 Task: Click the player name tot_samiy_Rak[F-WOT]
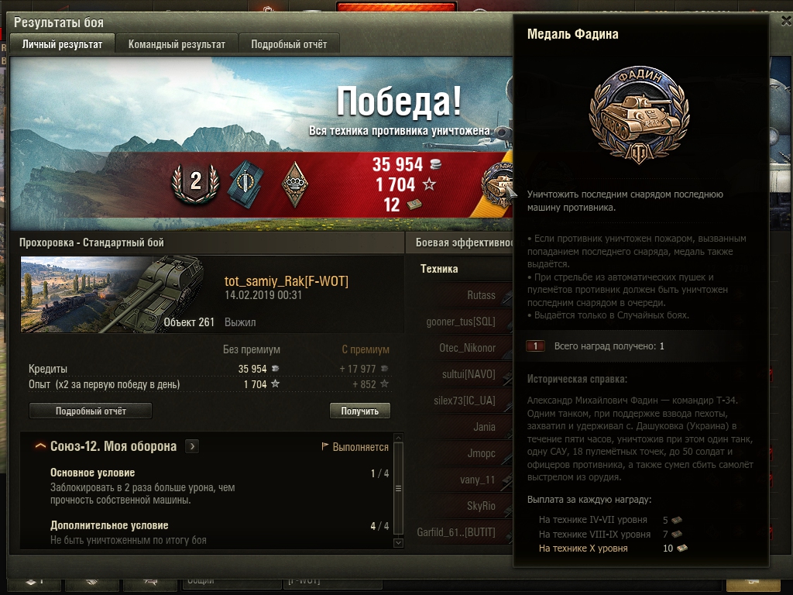pos(287,281)
